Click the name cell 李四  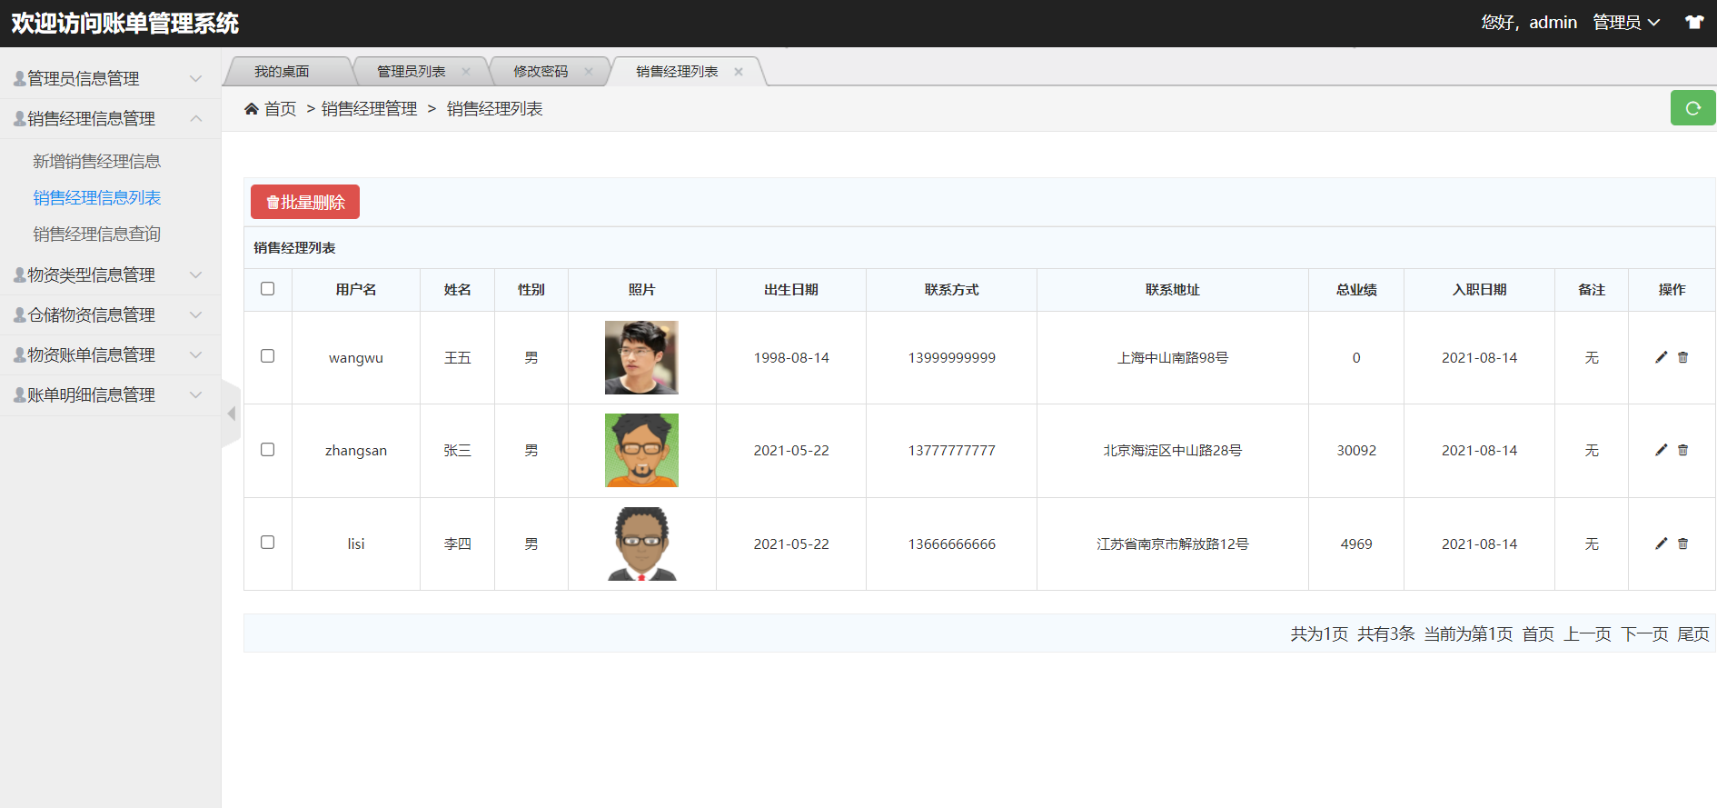(457, 544)
